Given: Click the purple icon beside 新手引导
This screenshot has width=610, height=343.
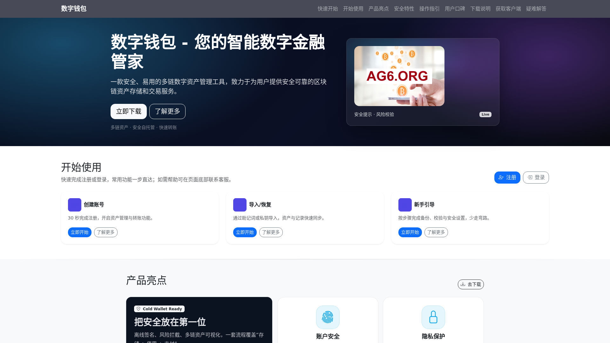Looking at the screenshot, I should pyautogui.click(x=405, y=205).
